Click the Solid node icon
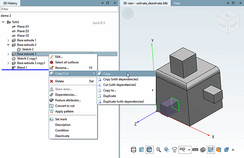The height and width of the screenshot is (158, 244). (9, 22)
